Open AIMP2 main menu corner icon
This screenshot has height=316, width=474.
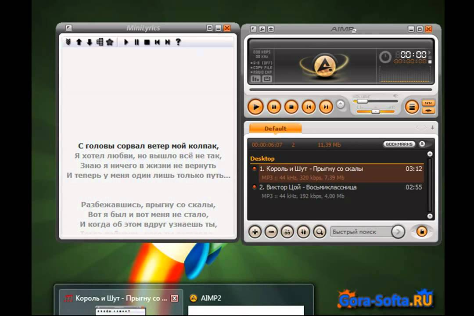(x=253, y=29)
